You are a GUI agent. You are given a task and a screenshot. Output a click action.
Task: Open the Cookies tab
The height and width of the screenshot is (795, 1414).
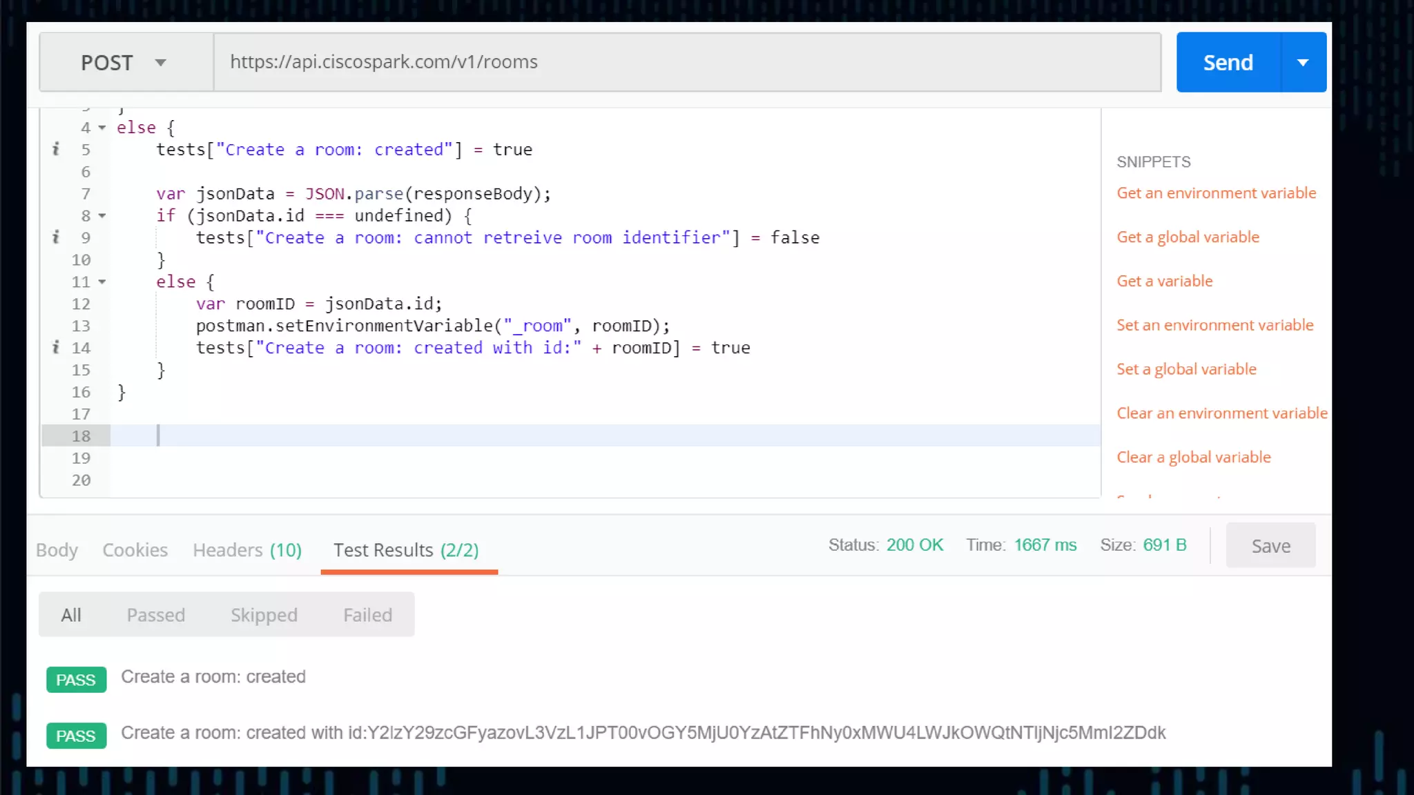135,550
